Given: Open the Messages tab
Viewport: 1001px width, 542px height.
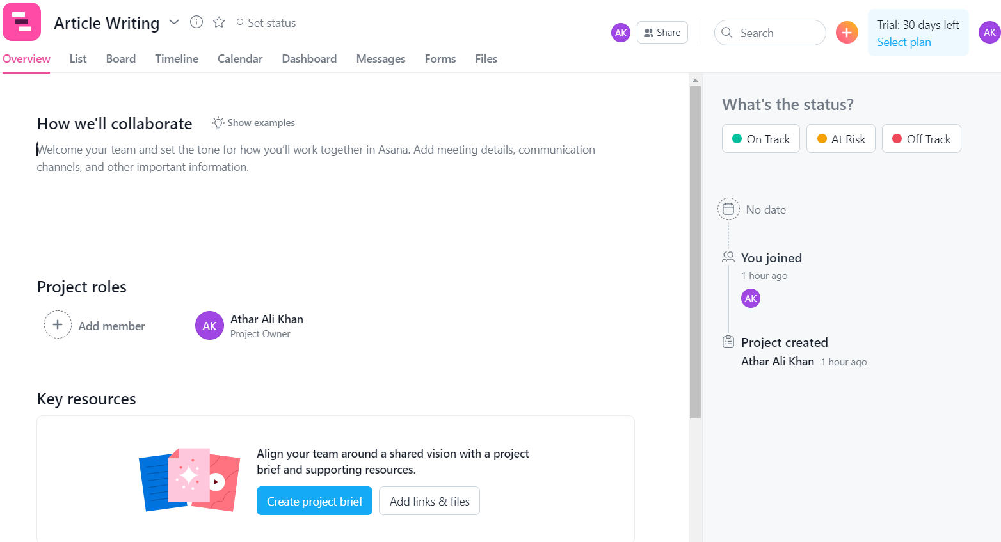Looking at the screenshot, I should point(381,59).
